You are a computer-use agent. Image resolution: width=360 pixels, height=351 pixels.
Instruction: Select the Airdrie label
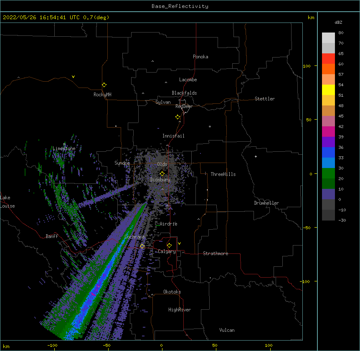tap(168, 224)
